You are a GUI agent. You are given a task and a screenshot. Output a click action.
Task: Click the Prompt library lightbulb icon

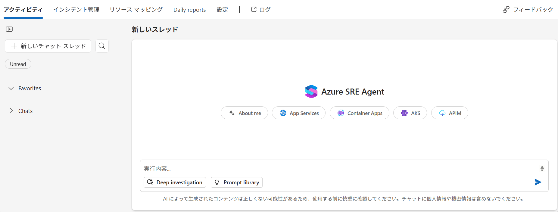(217, 182)
